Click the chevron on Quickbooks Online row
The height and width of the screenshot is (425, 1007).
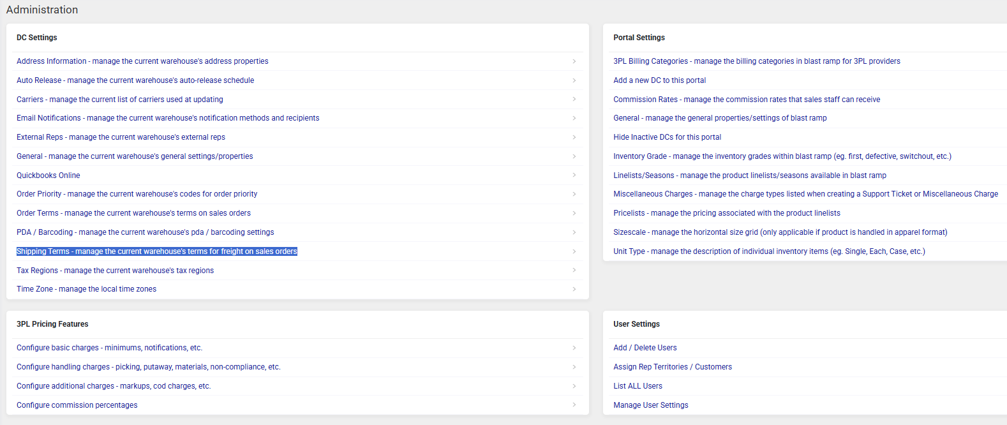click(574, 175)
